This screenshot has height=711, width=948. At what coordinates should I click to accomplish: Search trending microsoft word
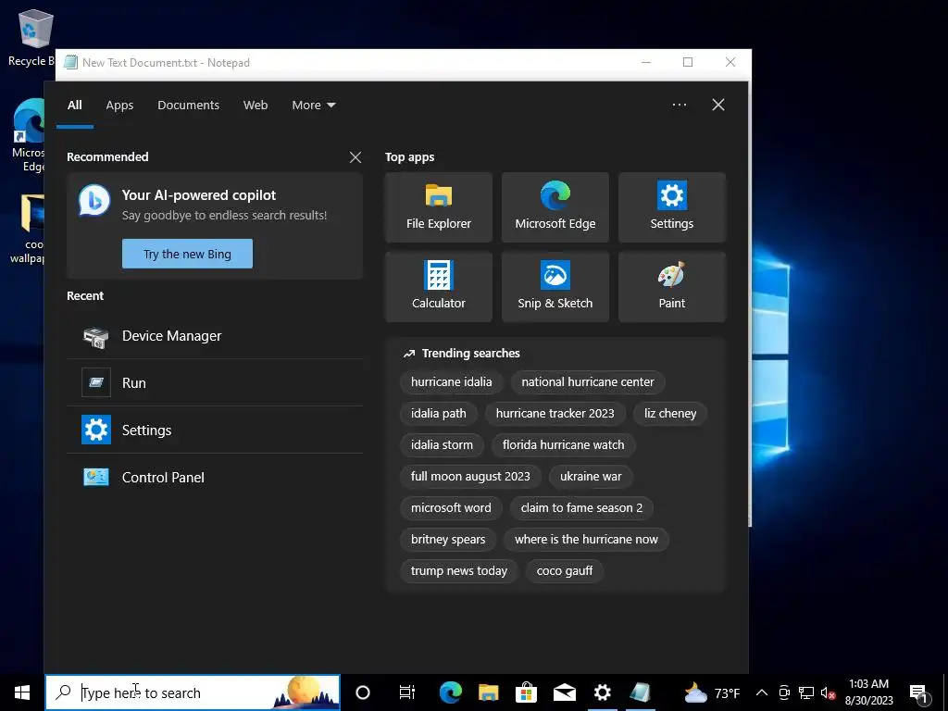pyautogui.click(x=451, y=508)
